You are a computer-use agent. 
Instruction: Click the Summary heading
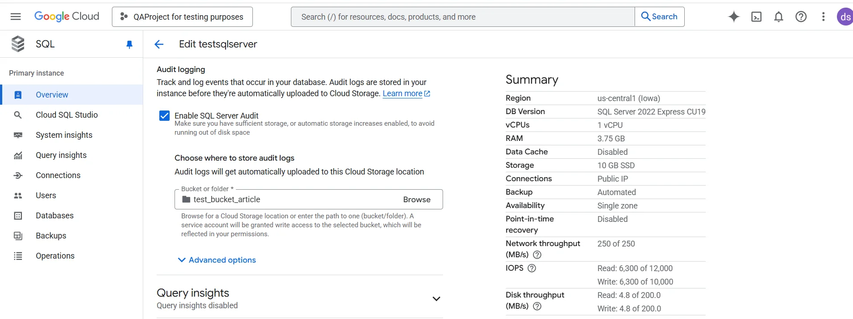532,80
